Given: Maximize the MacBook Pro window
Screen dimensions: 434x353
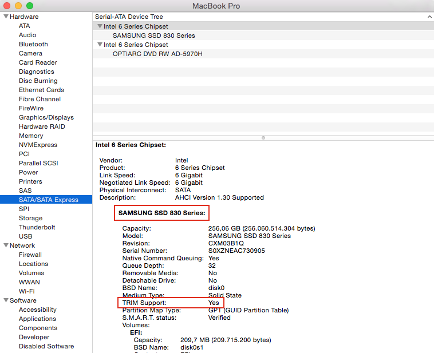Looking at the screenshot, I should tap(30, 6).
